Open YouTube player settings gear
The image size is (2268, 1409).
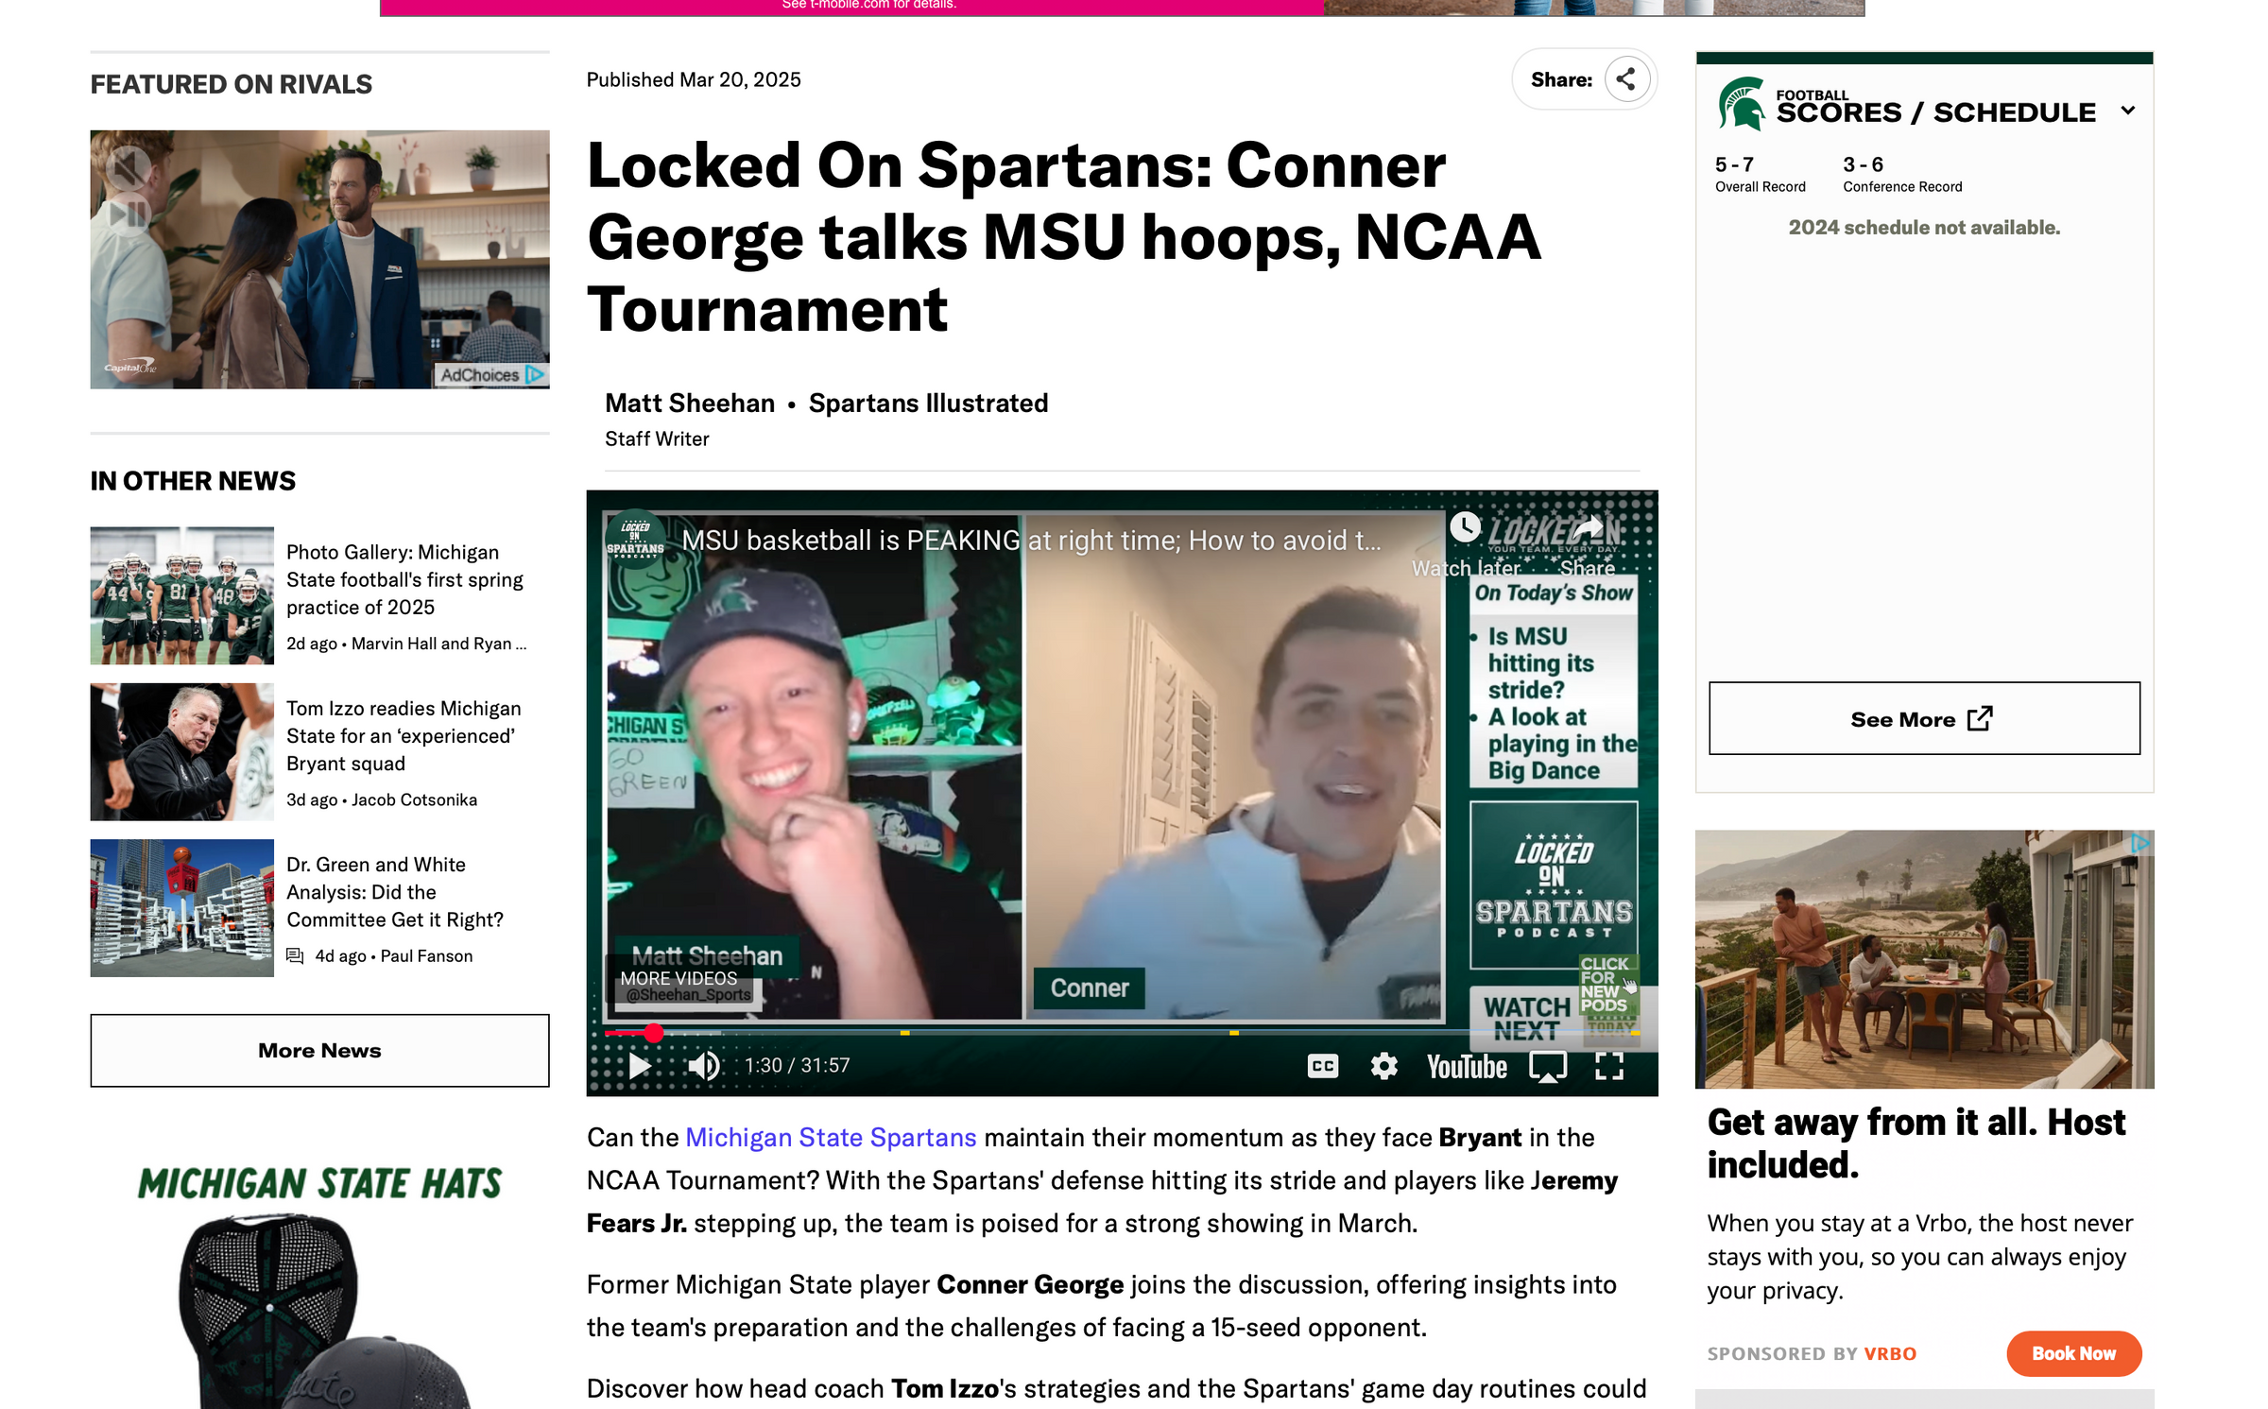pos(1383,1066)
